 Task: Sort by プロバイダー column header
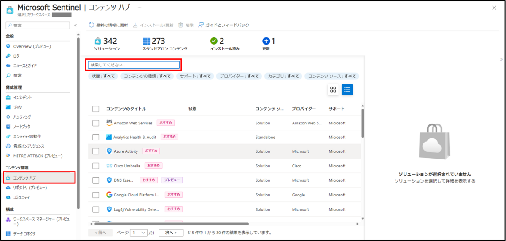[x=304, y=109]
